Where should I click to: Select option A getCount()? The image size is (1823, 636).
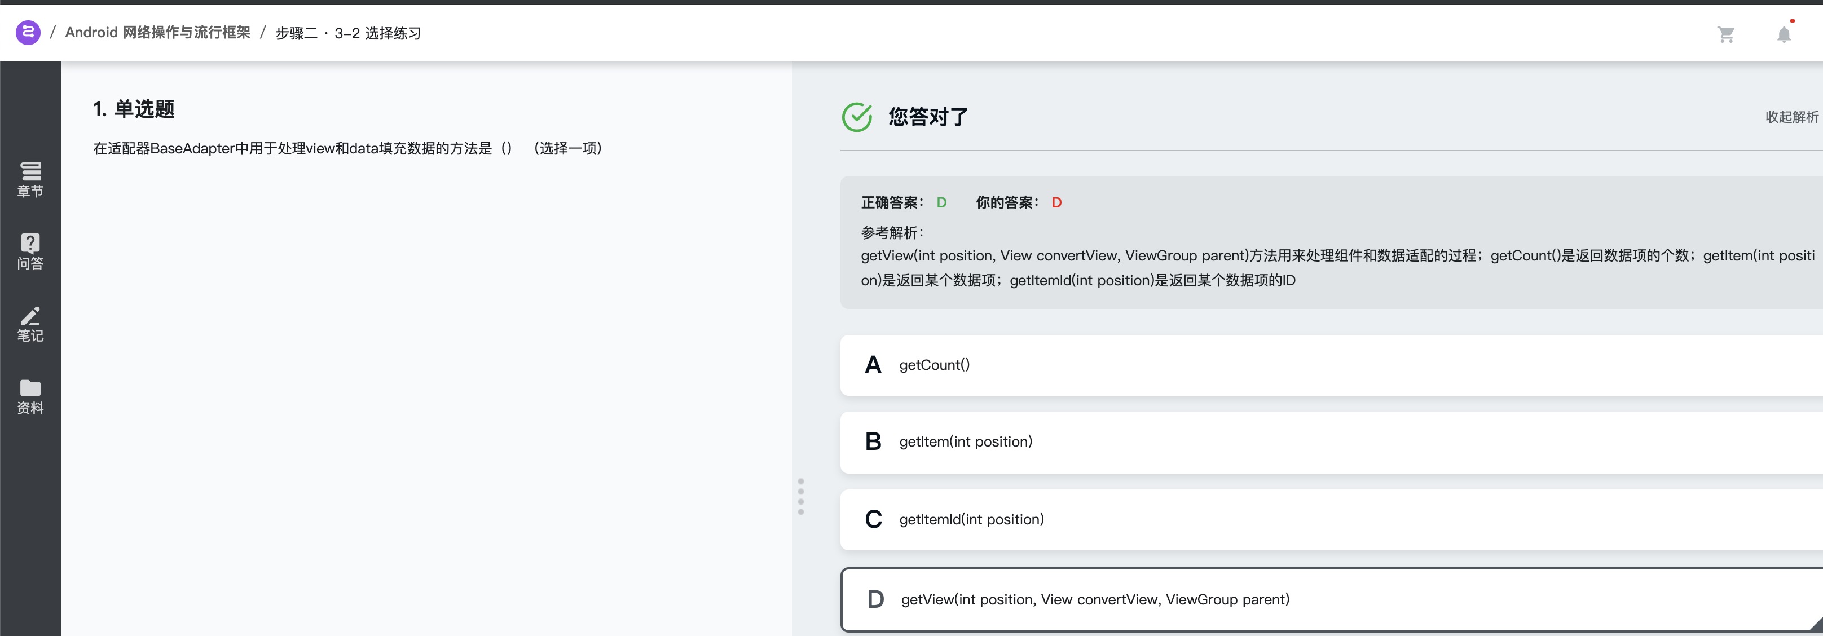1331,365
